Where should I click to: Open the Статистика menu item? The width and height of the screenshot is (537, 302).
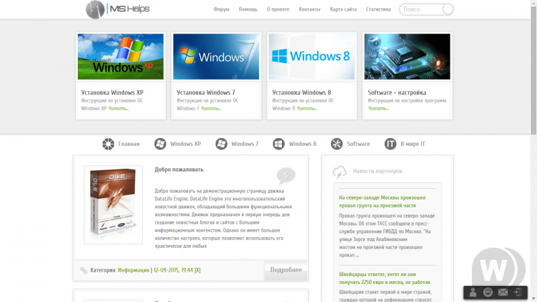(x=379, y=9)
